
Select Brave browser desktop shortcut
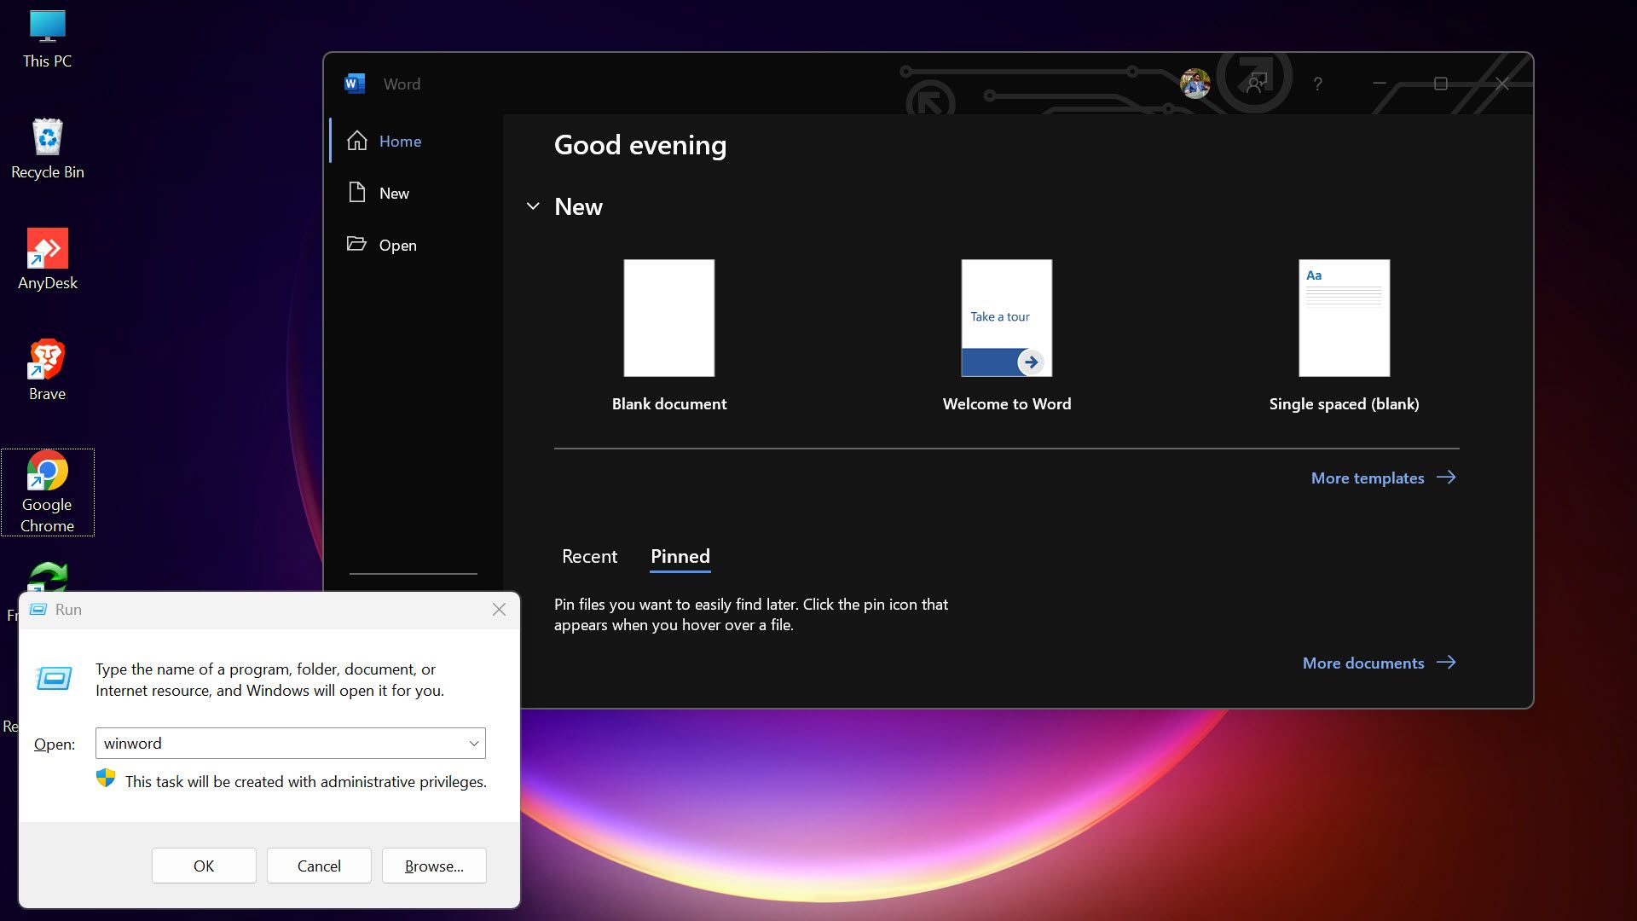point(48,370)
